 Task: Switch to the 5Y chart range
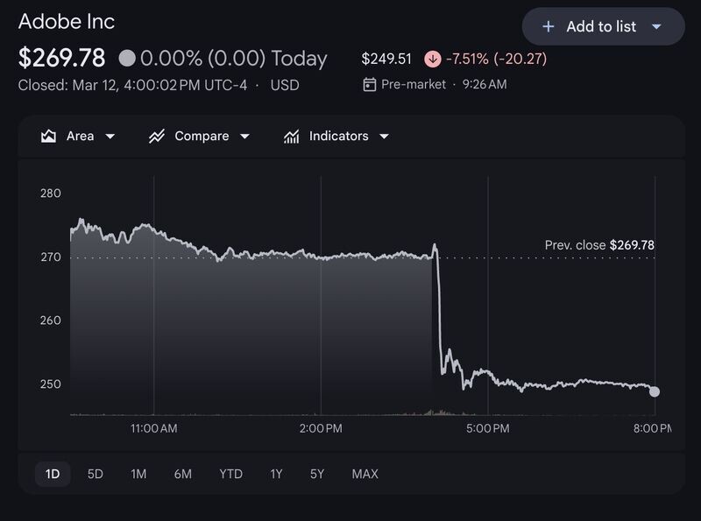317,474
